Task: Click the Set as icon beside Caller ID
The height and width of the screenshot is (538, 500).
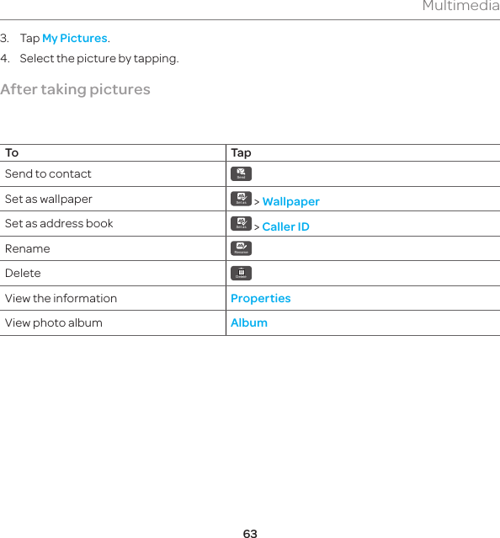Action: pos(241,223)
